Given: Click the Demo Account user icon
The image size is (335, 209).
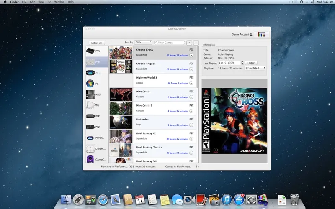Looking at the screenshot, I should click(x=251, y=34).
